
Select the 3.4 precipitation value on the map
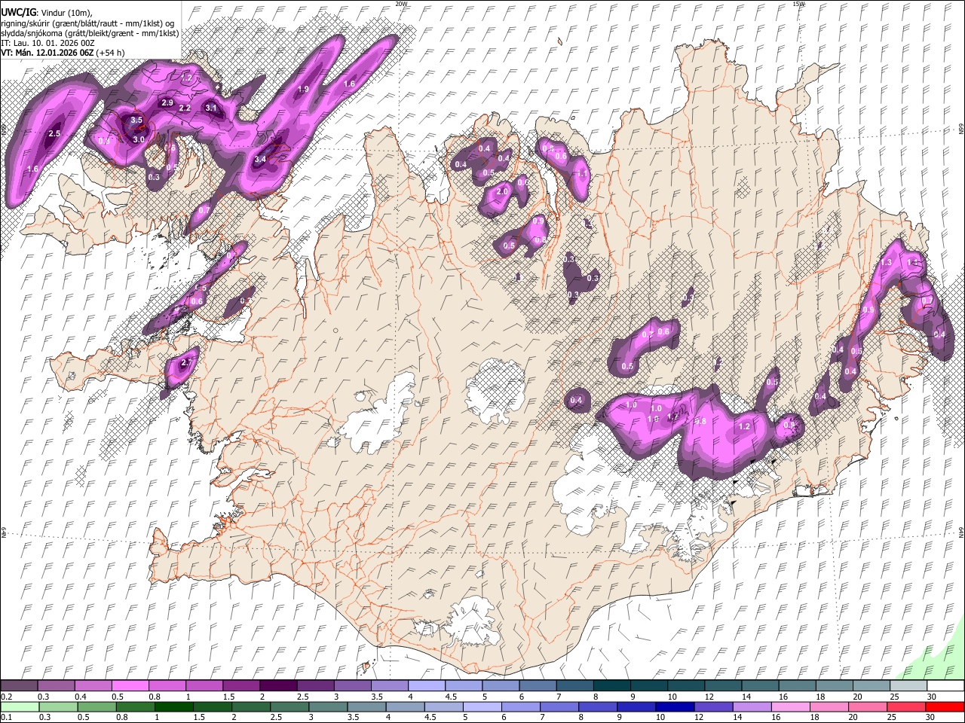261,160
